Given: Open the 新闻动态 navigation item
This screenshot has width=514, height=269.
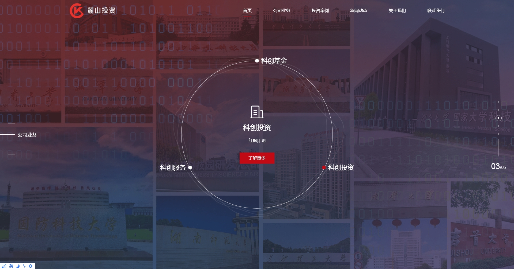Looking at the screenshot, I should pyautogui.click(x=358, y=11).
